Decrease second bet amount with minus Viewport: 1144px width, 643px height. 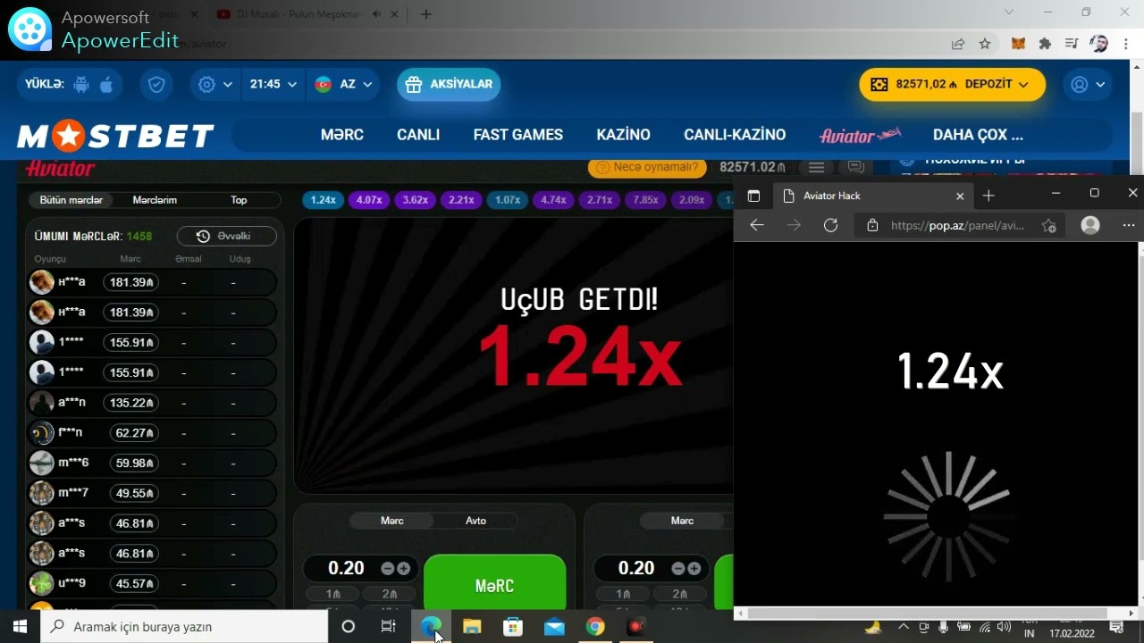point(677,568)
